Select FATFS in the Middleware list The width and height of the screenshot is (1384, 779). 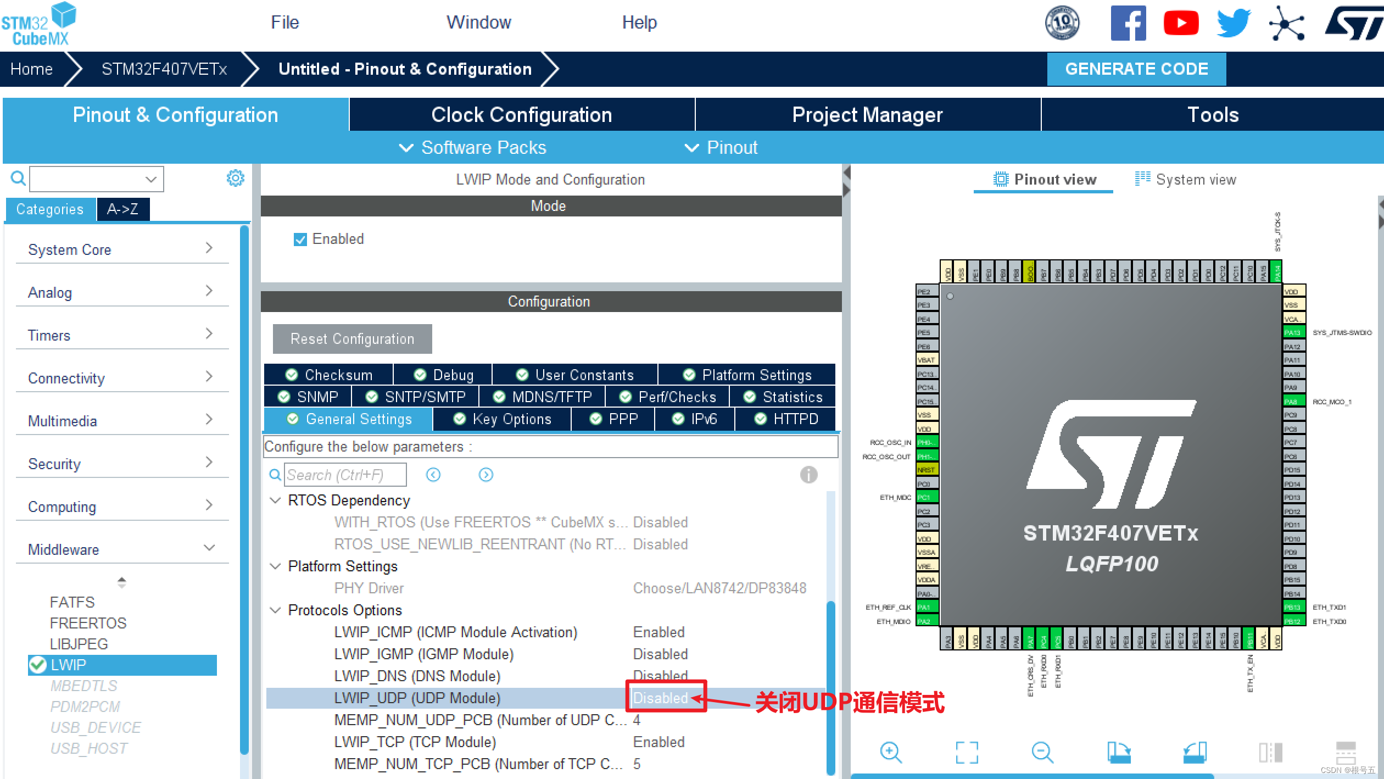[72, 602]
